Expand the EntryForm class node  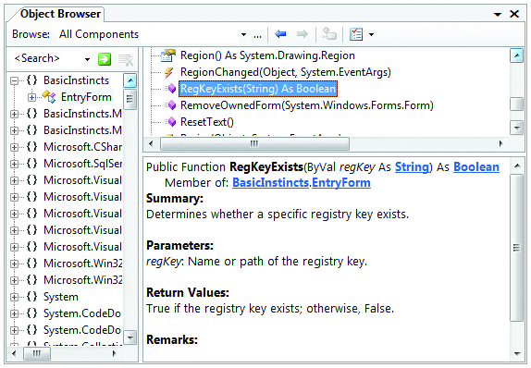(31, 97)
